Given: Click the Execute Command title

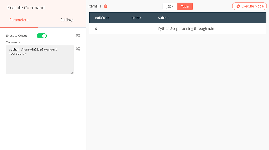Looking at the screenshot, I should point(26,8).
